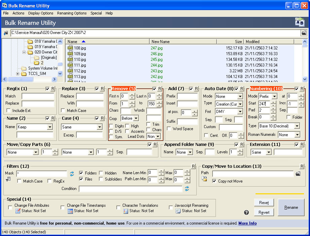Open the Display Options menu

point(41,13)
